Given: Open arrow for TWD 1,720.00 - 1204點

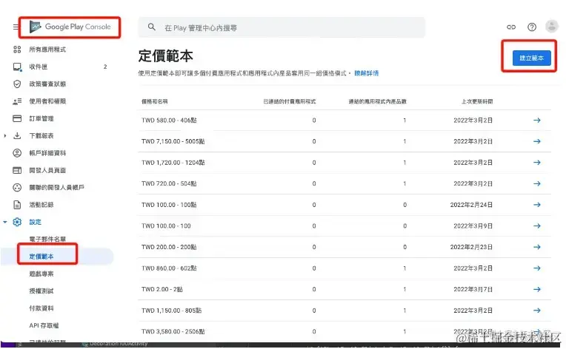Looking at the screenshot, I should click(537, 163).
